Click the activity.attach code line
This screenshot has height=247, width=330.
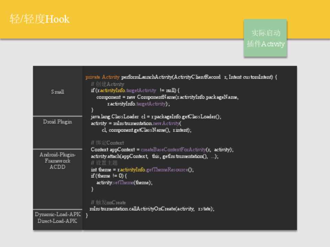click(154, 156)
